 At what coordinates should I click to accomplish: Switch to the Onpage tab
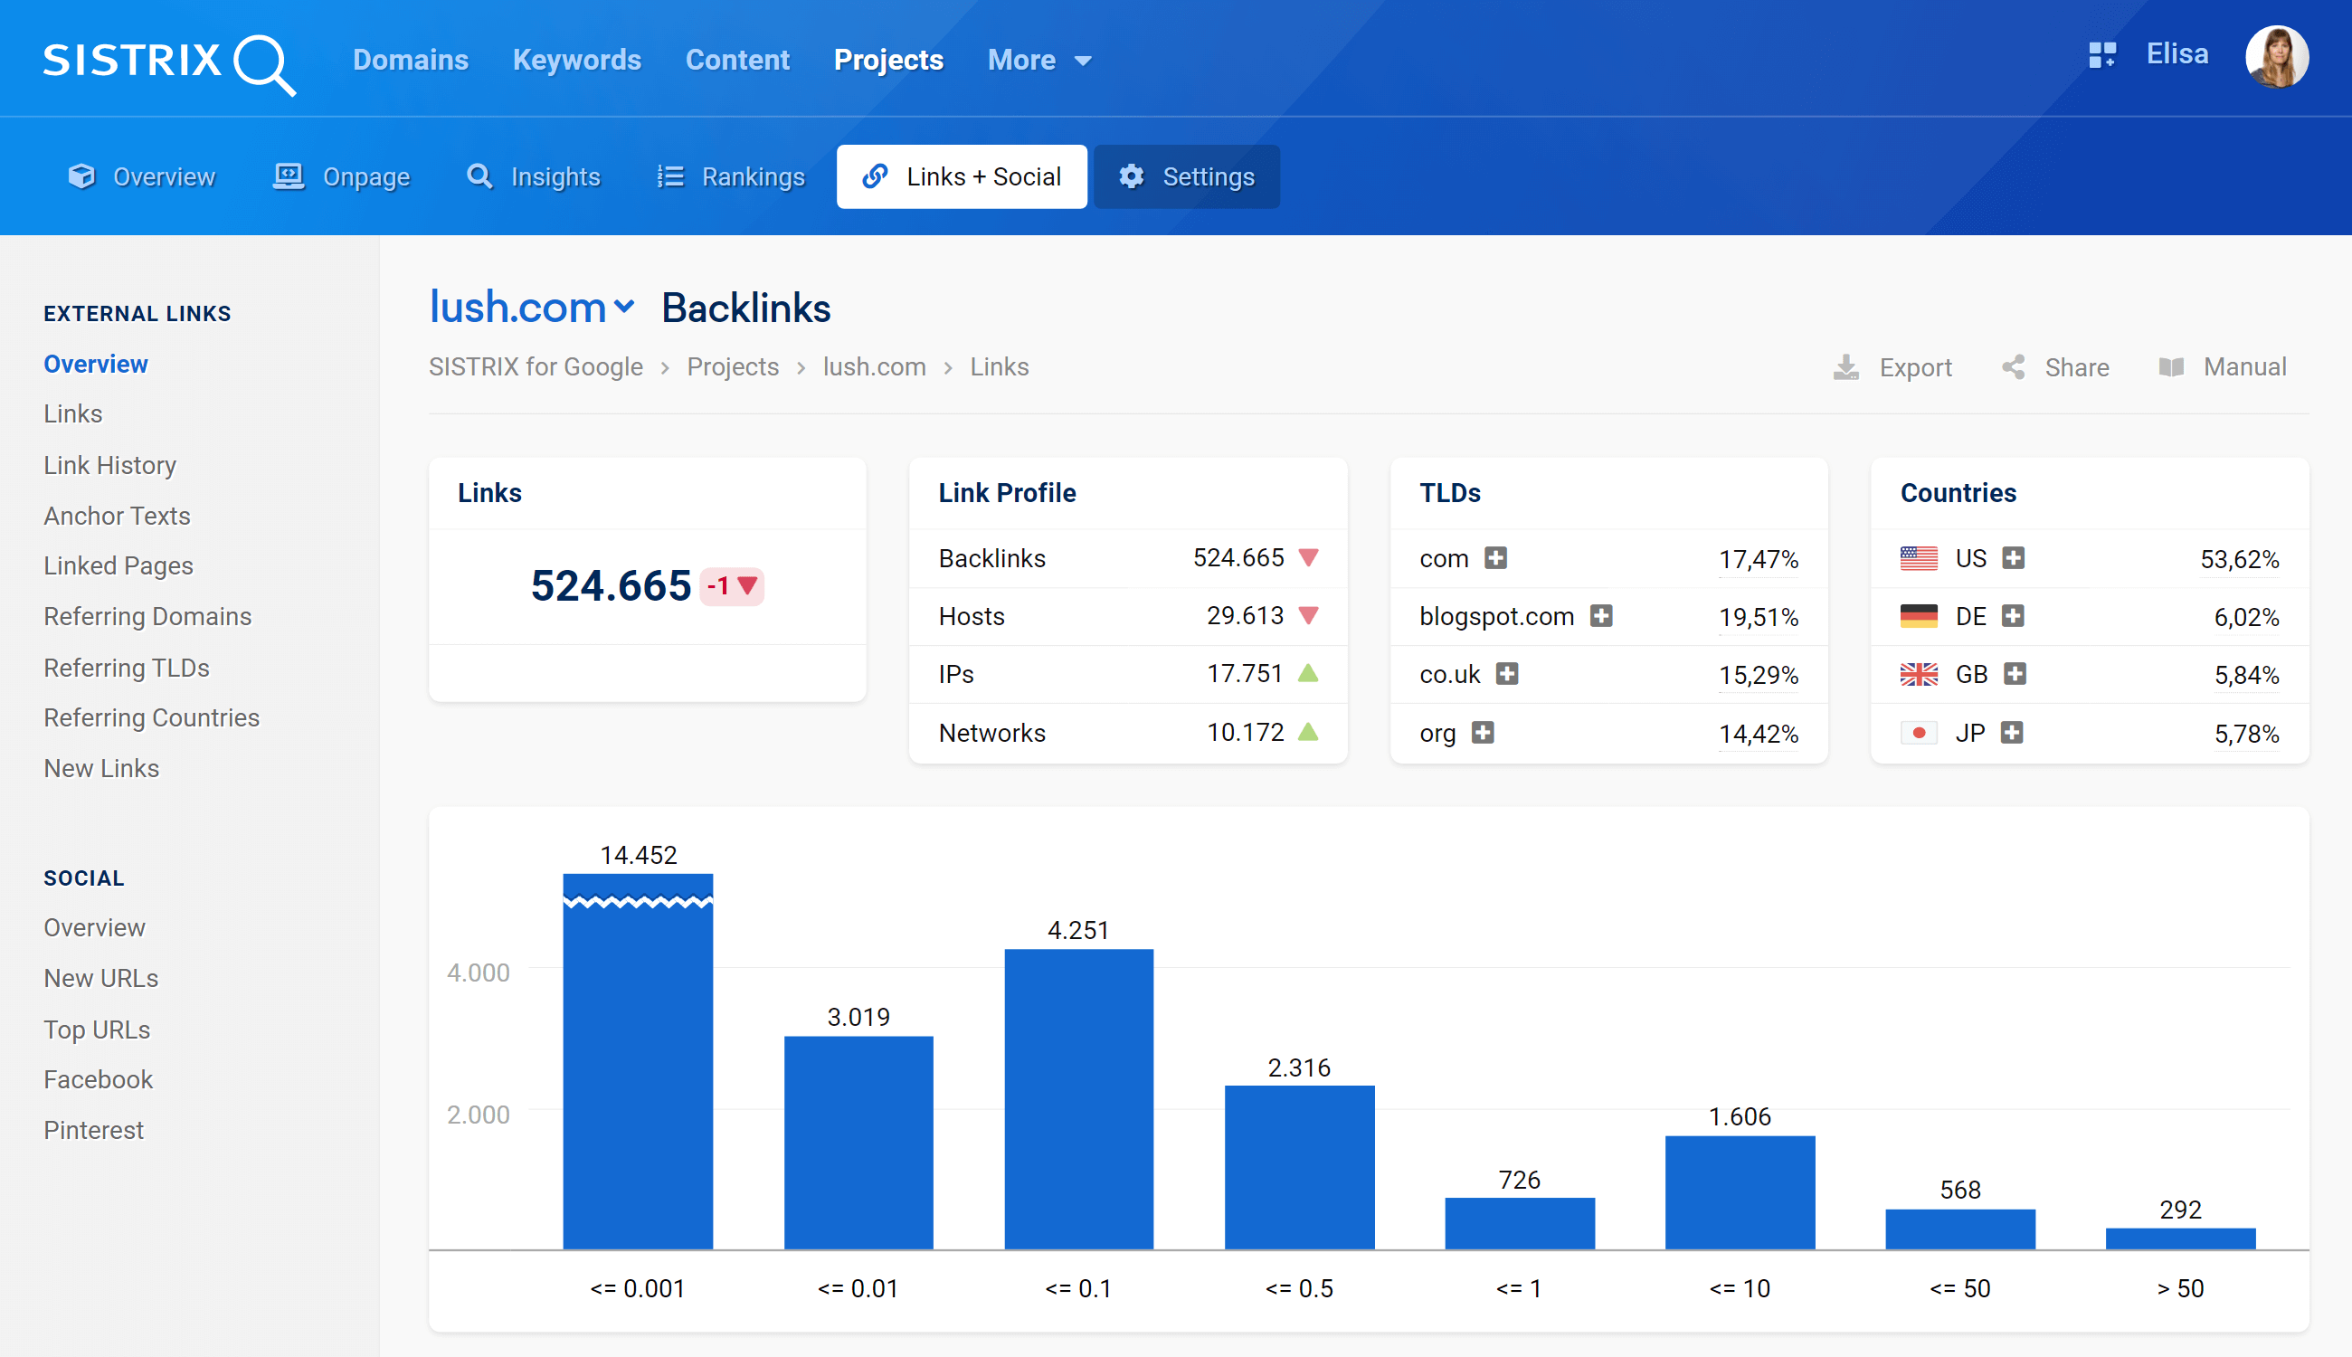click(x=341, y=176)
